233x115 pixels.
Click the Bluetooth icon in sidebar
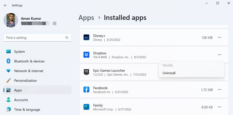click(x=8, y=61)
